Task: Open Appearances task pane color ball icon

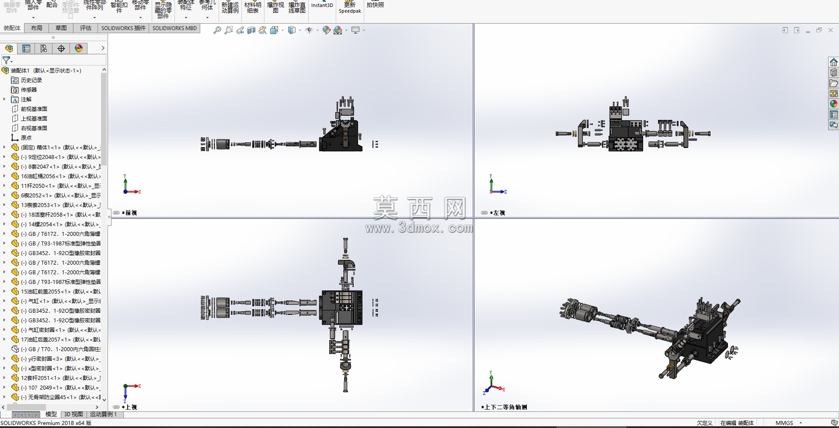Action: pyautogui.click(x=834, y=104)
